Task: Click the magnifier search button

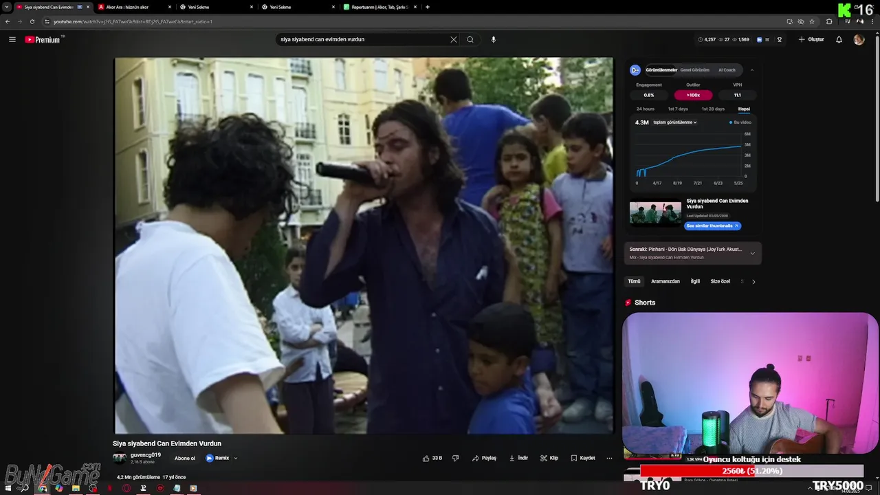Action: 470,39
